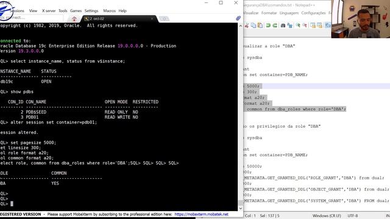The width and height of the screenshot is (390, 219).
Task: Open the View menu in MobaXterm
Action: pos(33,11)
